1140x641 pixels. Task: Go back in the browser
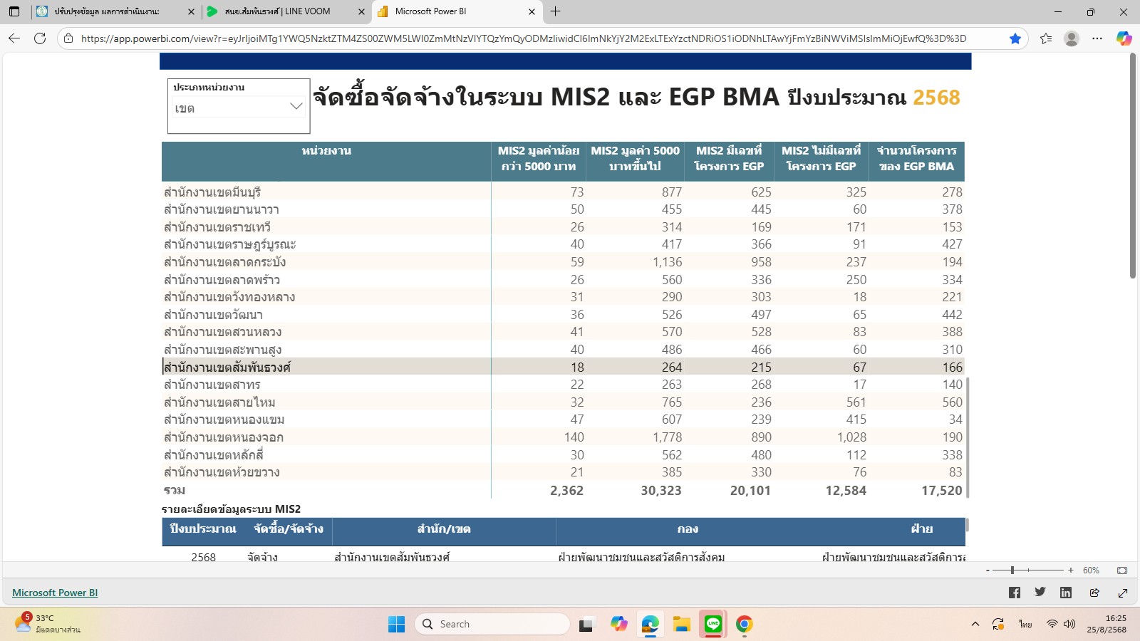14,38
